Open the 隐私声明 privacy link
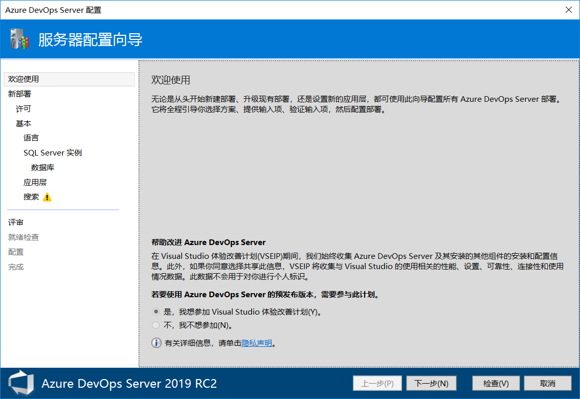Screen dimensions: 580x399 [257, 343]
